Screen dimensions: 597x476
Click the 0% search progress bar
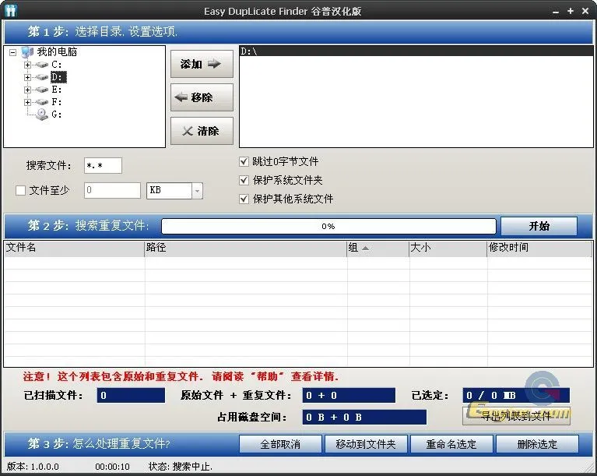(328, 227)
